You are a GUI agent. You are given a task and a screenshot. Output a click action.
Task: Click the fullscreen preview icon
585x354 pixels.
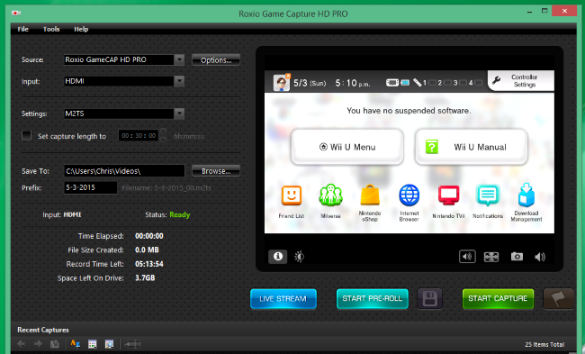click(x=491, y=257)
